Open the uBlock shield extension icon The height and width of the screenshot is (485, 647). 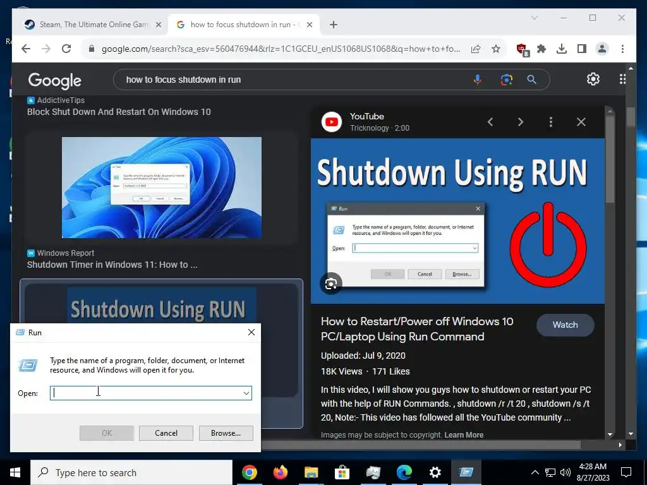[523, 49]
